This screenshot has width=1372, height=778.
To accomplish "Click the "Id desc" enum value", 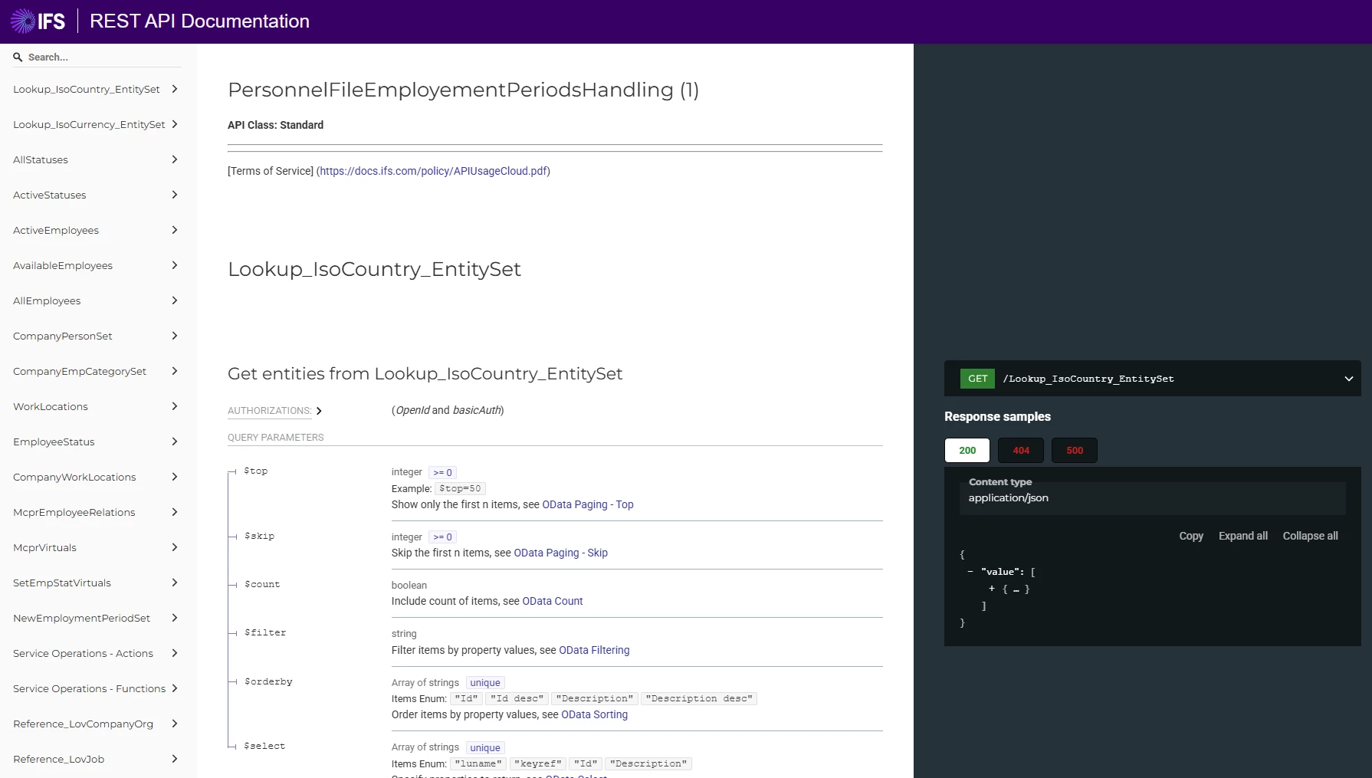I will click(x=517, y=699).
